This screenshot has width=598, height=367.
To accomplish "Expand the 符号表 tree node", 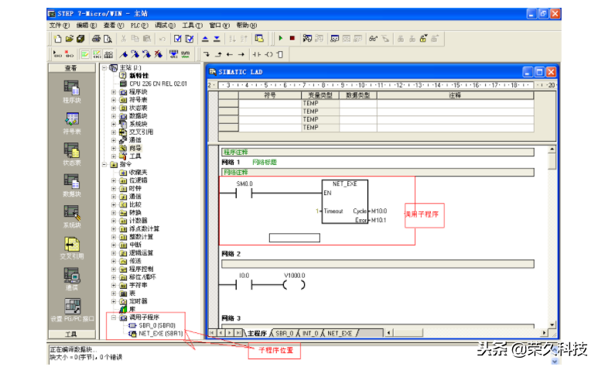I will pyautogui.click(x=113, y=100).
